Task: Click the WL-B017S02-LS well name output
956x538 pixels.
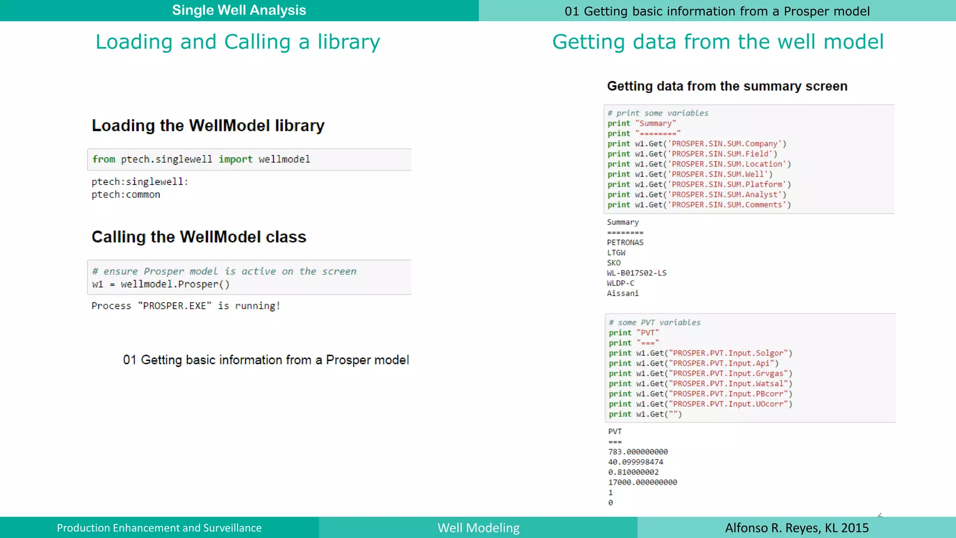Action: pos(636,273)
